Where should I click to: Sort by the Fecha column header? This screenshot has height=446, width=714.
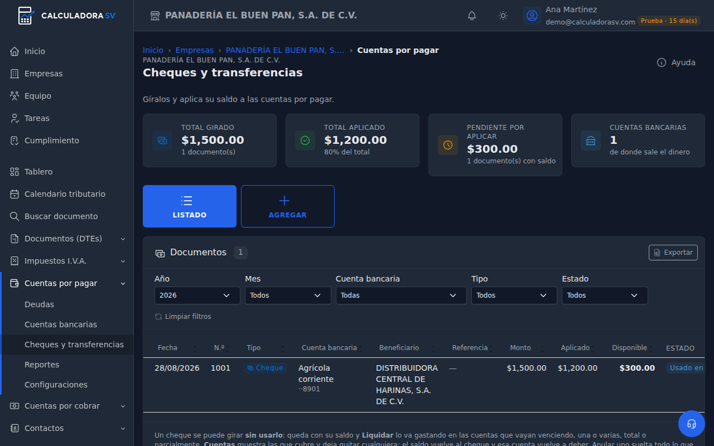(x=177, y=348)
